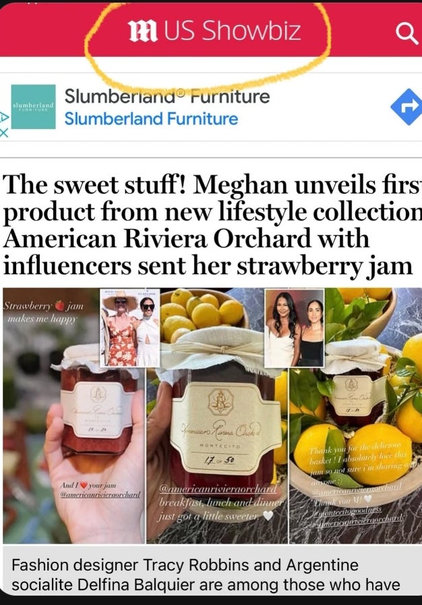
Task: Close the ad using the X icon
Action: pos(3,133)
